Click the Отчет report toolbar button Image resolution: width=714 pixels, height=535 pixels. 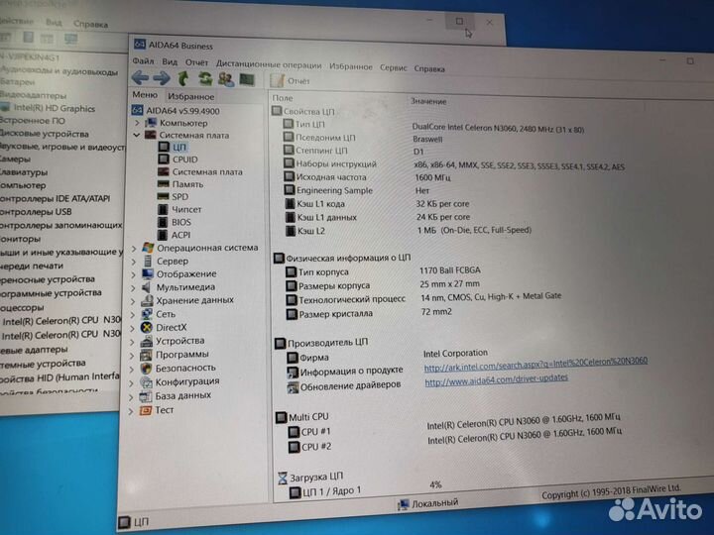[290, 80]
